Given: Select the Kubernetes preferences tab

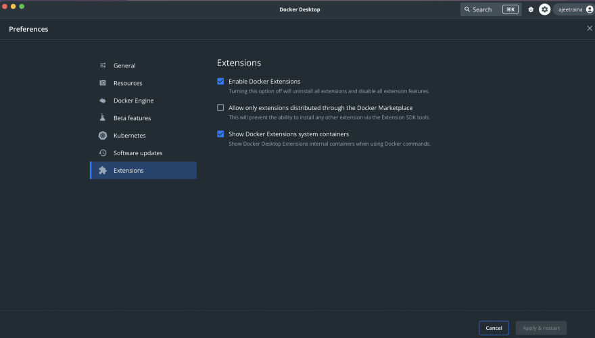Looking at the screenshot, I should 143,136.
